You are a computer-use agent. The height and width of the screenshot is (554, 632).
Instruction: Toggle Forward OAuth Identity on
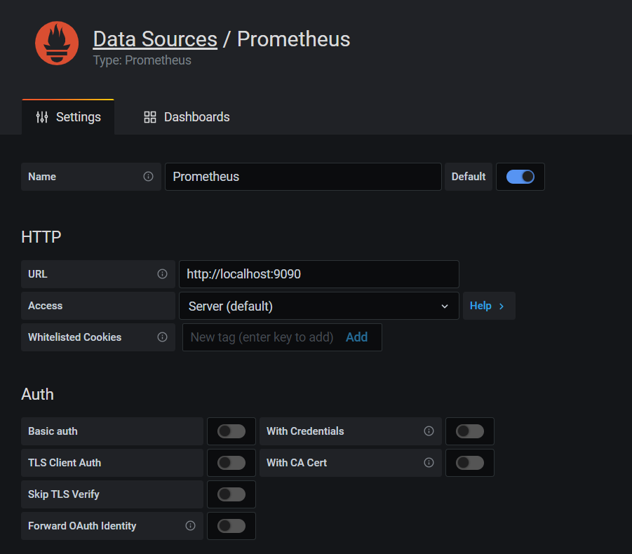point(231,526)
